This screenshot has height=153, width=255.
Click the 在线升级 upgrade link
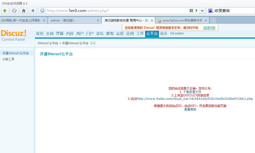point(209,28)
